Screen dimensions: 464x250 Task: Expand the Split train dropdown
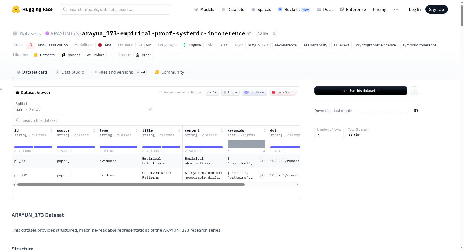[x=84, y=107]
